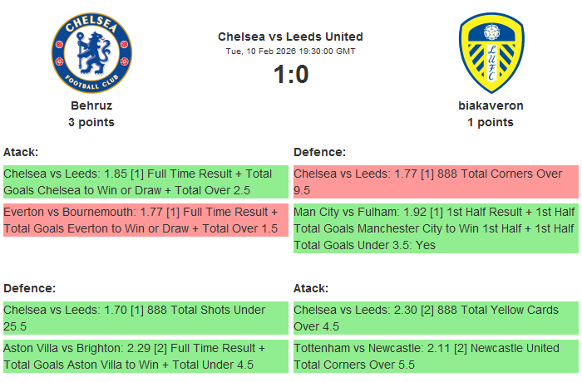The height and width of the screenshot is (382, 582).
Task: Select player name Behruz
Action: 91,105
